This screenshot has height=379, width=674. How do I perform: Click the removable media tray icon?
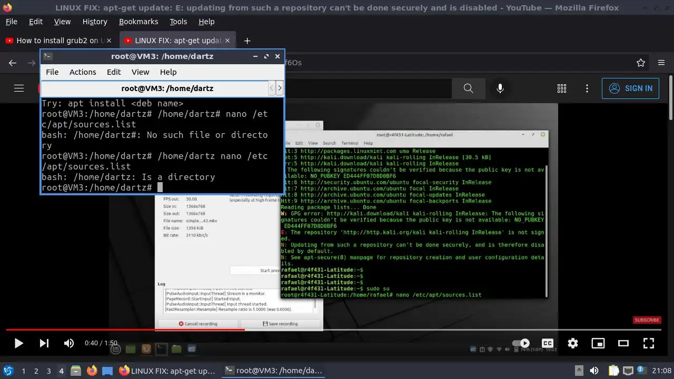point(579,371)
